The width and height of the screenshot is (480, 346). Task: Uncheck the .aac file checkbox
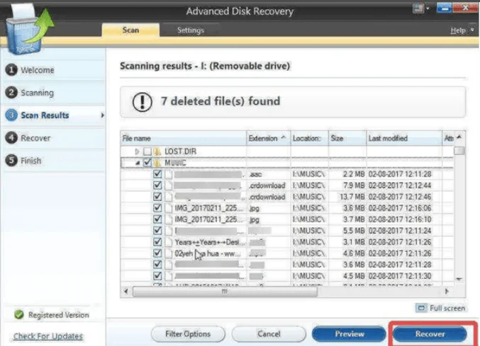(157, 174)
